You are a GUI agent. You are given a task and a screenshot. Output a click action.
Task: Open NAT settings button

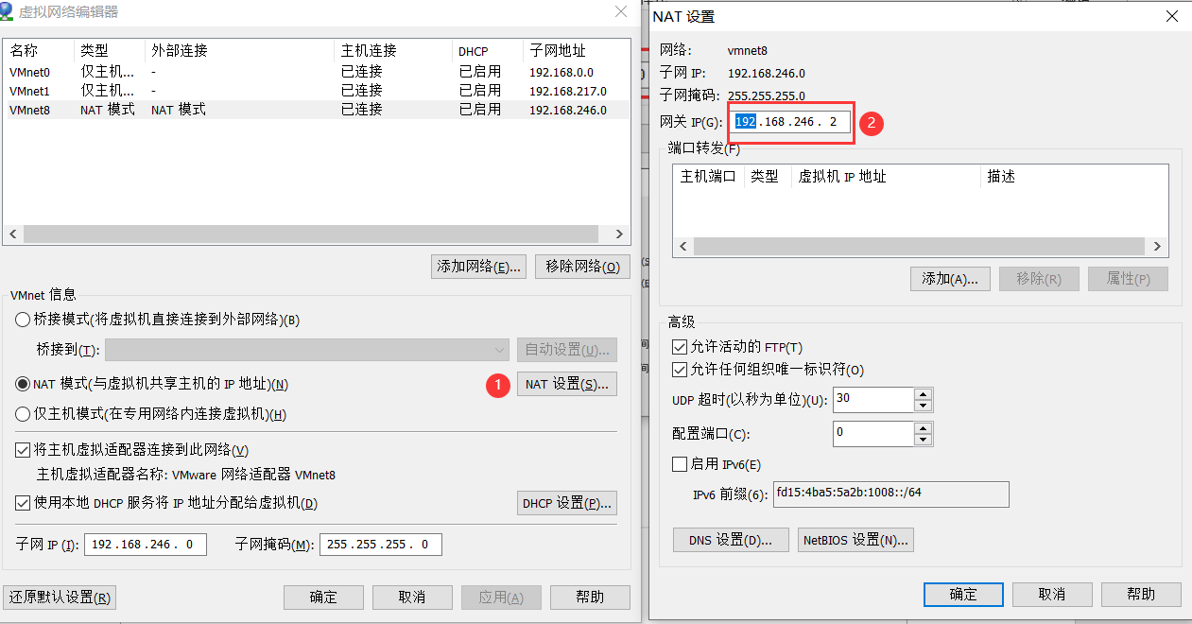(566, 384)
